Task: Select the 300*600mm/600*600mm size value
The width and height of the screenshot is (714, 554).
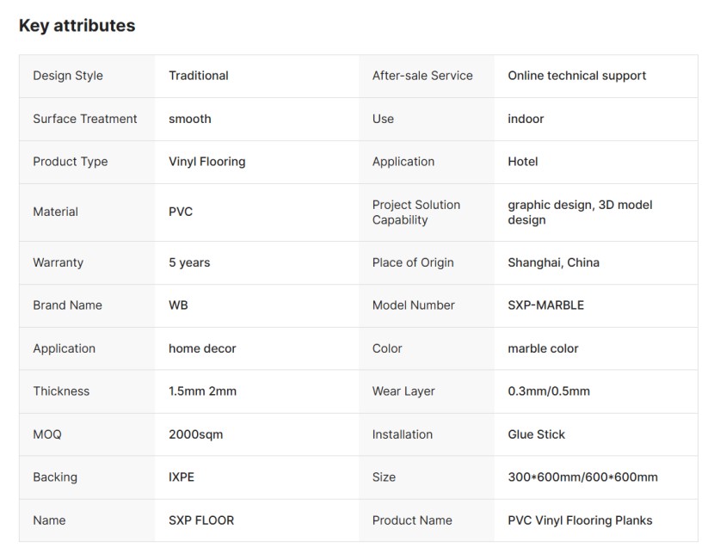Action: (x=582, y=477)
